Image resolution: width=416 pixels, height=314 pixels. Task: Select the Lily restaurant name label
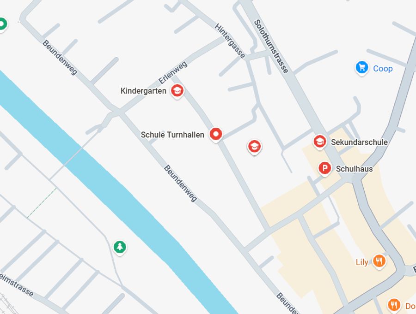tap(362, 262)
